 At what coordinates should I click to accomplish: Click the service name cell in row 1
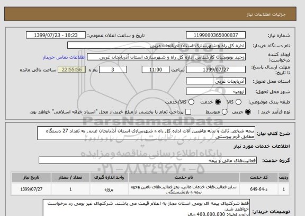coord(184,189)
